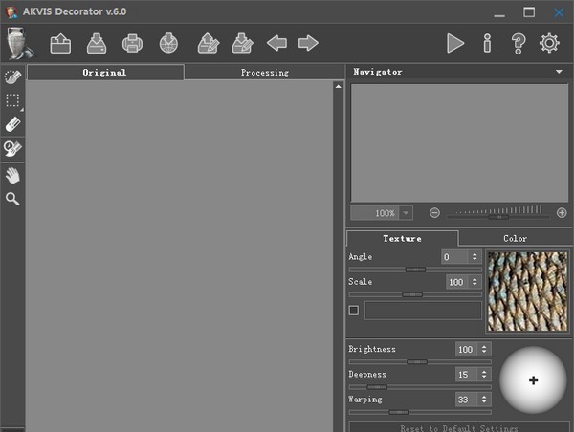Select the History Brush tool
Viewport: 574px width, 432px height.
12,149
